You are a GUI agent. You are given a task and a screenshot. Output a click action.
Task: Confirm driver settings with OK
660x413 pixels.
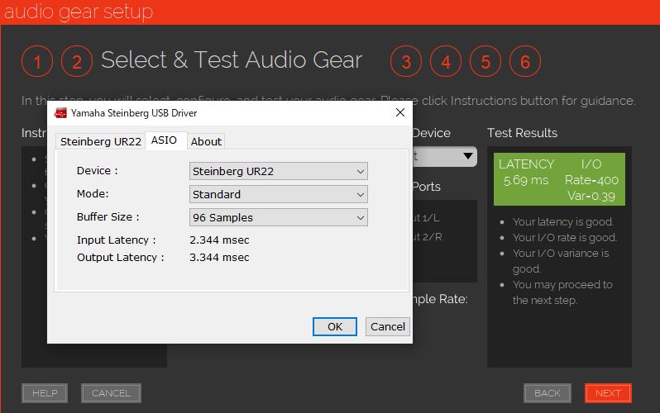pyautogui.click(x=334, y=326)
